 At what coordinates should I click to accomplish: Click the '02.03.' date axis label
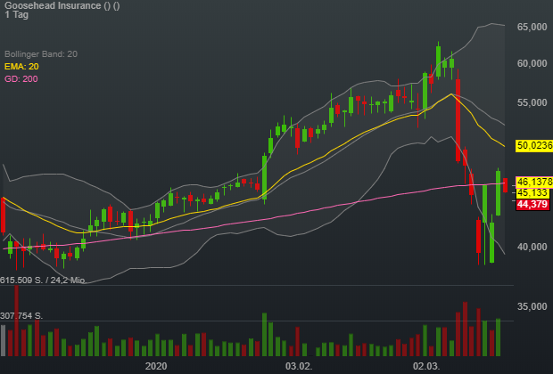click(426, 366)
